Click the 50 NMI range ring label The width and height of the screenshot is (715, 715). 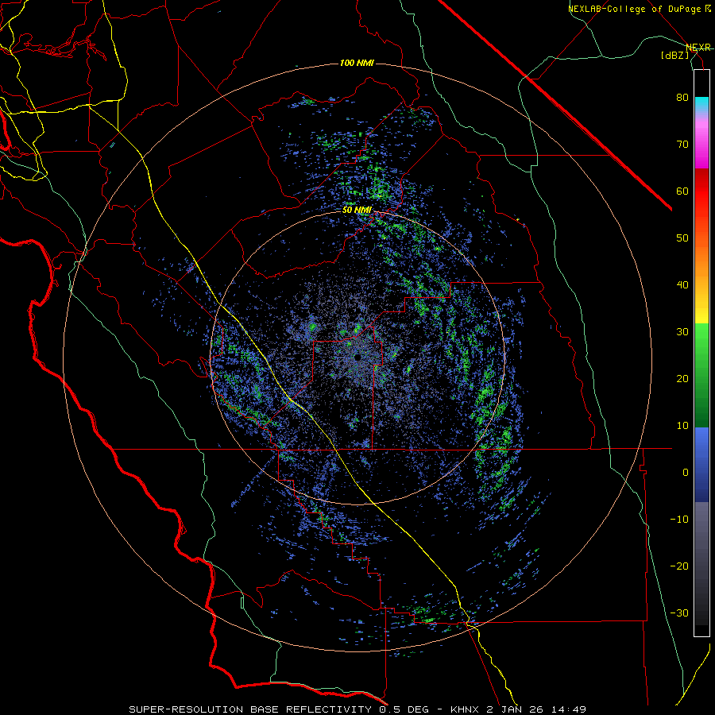[357, 211]
